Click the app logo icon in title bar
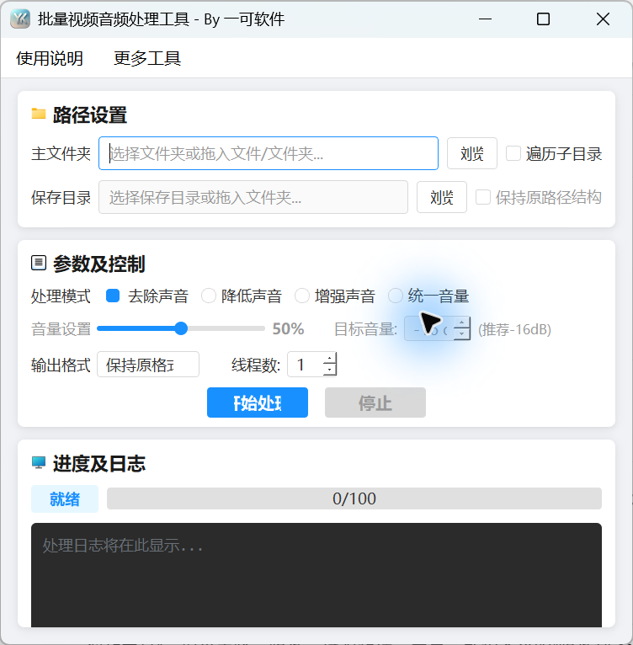Screen dimensions: 633x645 [x=20, y=19]
